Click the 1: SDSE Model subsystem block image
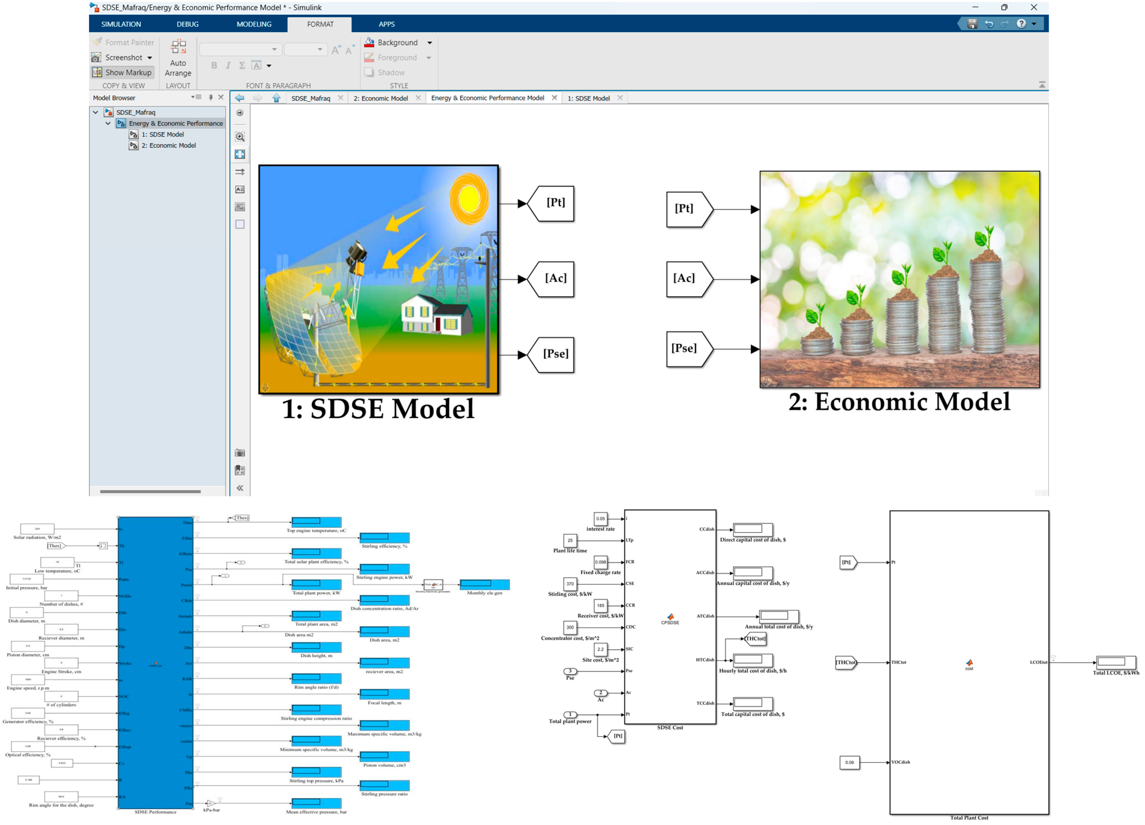The height and width of the screenshot is (825, 1145). 379,279
